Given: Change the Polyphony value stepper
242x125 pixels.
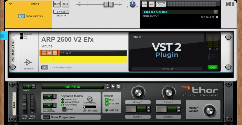Looking at the screenshot, I should tap(54, 96).
